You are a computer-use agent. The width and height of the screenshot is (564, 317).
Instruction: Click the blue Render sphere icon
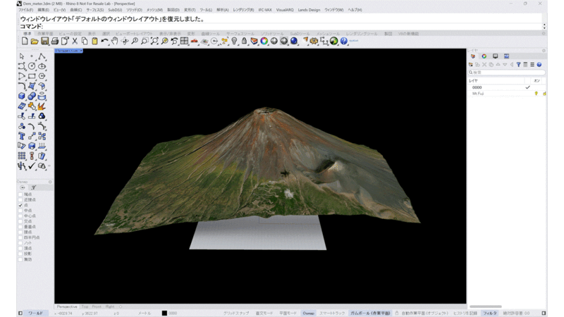[294, 42]
